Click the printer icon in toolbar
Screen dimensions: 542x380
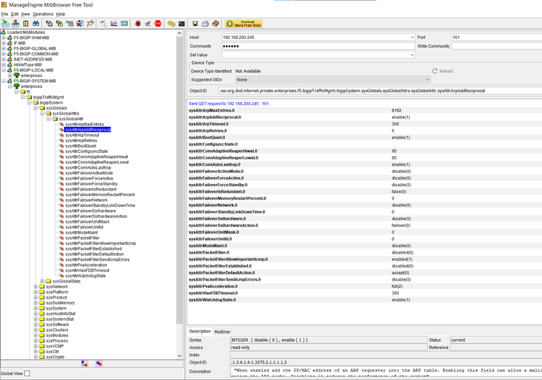coord(205,23)
